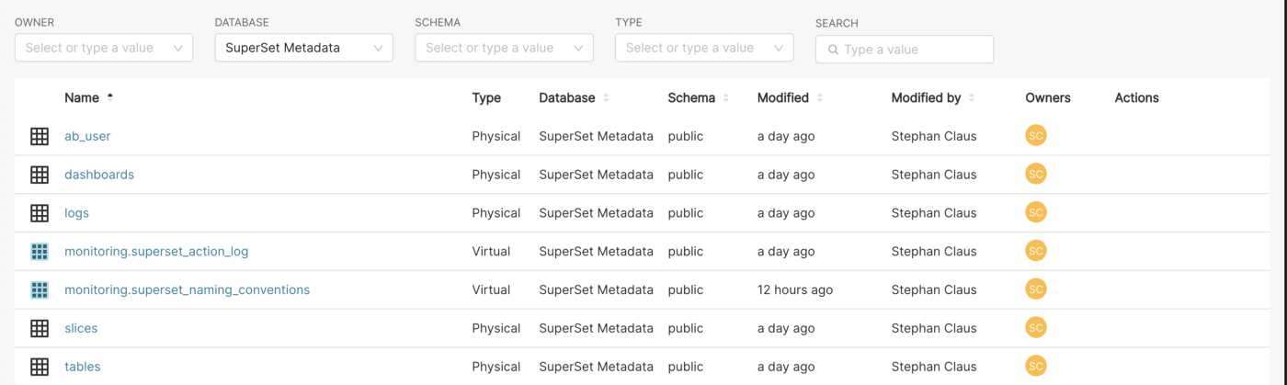Click the table icon beside slices
Image resolution: width=1287 pixels, height=385 pixels.
click(x=40, y=328)
